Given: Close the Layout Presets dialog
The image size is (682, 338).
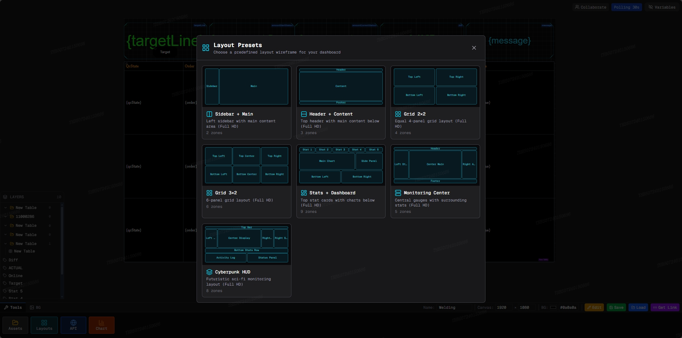Looking at the screenshot, I should click(474, 48).
